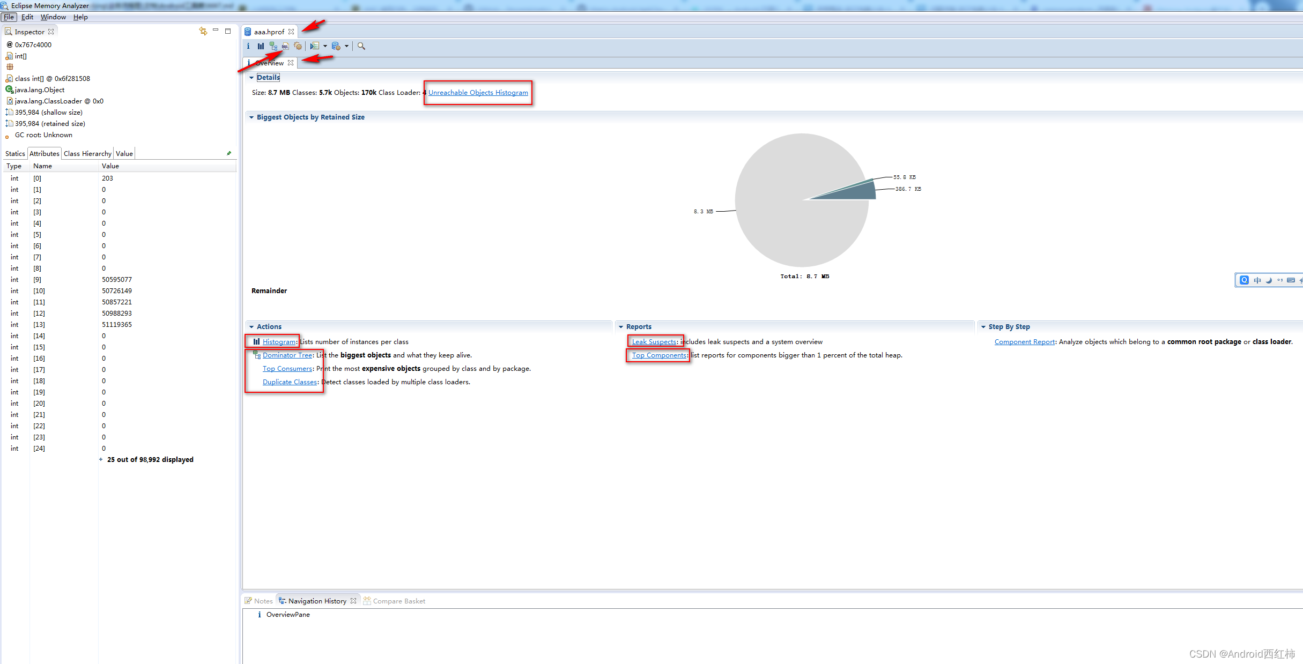Expand more rows with the plus icon
The image size is (1303, 664).
[101, 459]
